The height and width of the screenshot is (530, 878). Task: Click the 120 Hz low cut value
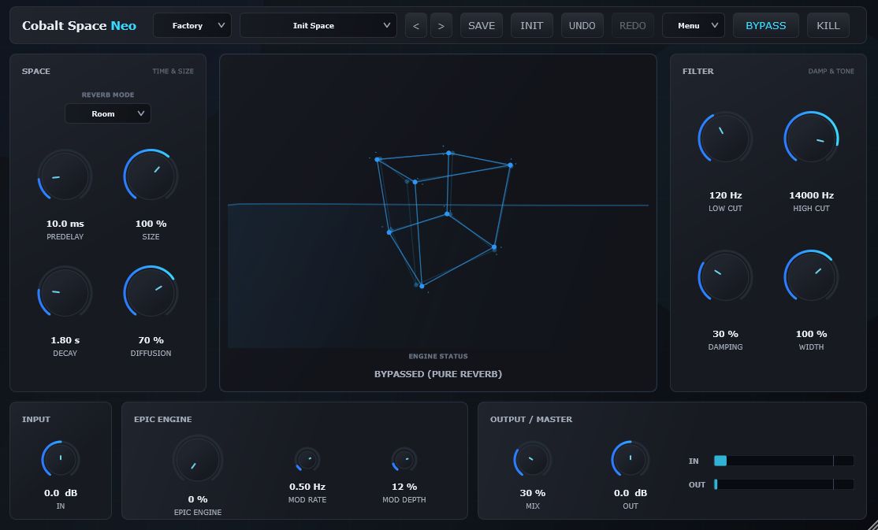point(725,195)
